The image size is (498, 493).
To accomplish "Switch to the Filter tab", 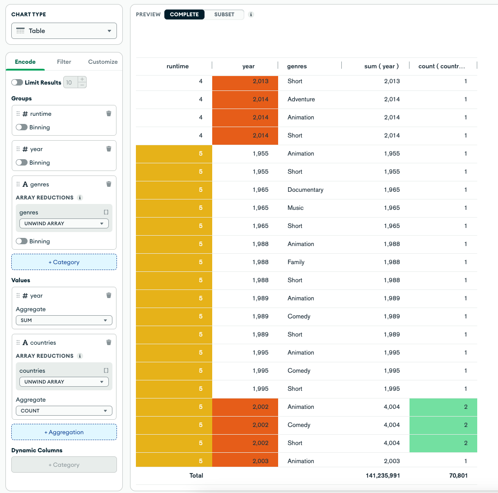I will click(64, 62).
